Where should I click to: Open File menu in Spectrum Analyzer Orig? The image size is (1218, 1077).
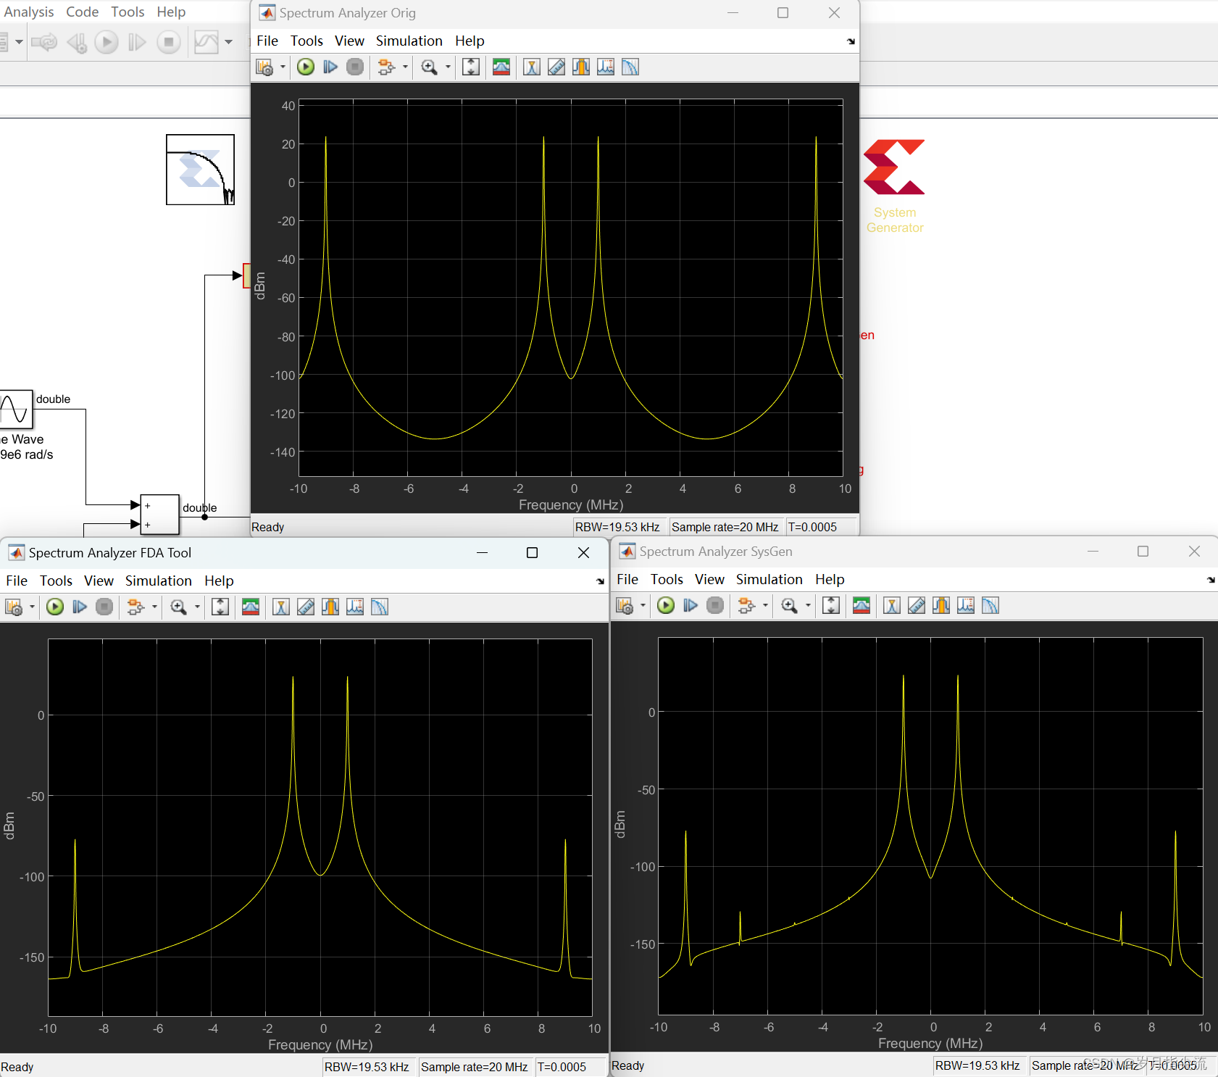click(267, 41)
